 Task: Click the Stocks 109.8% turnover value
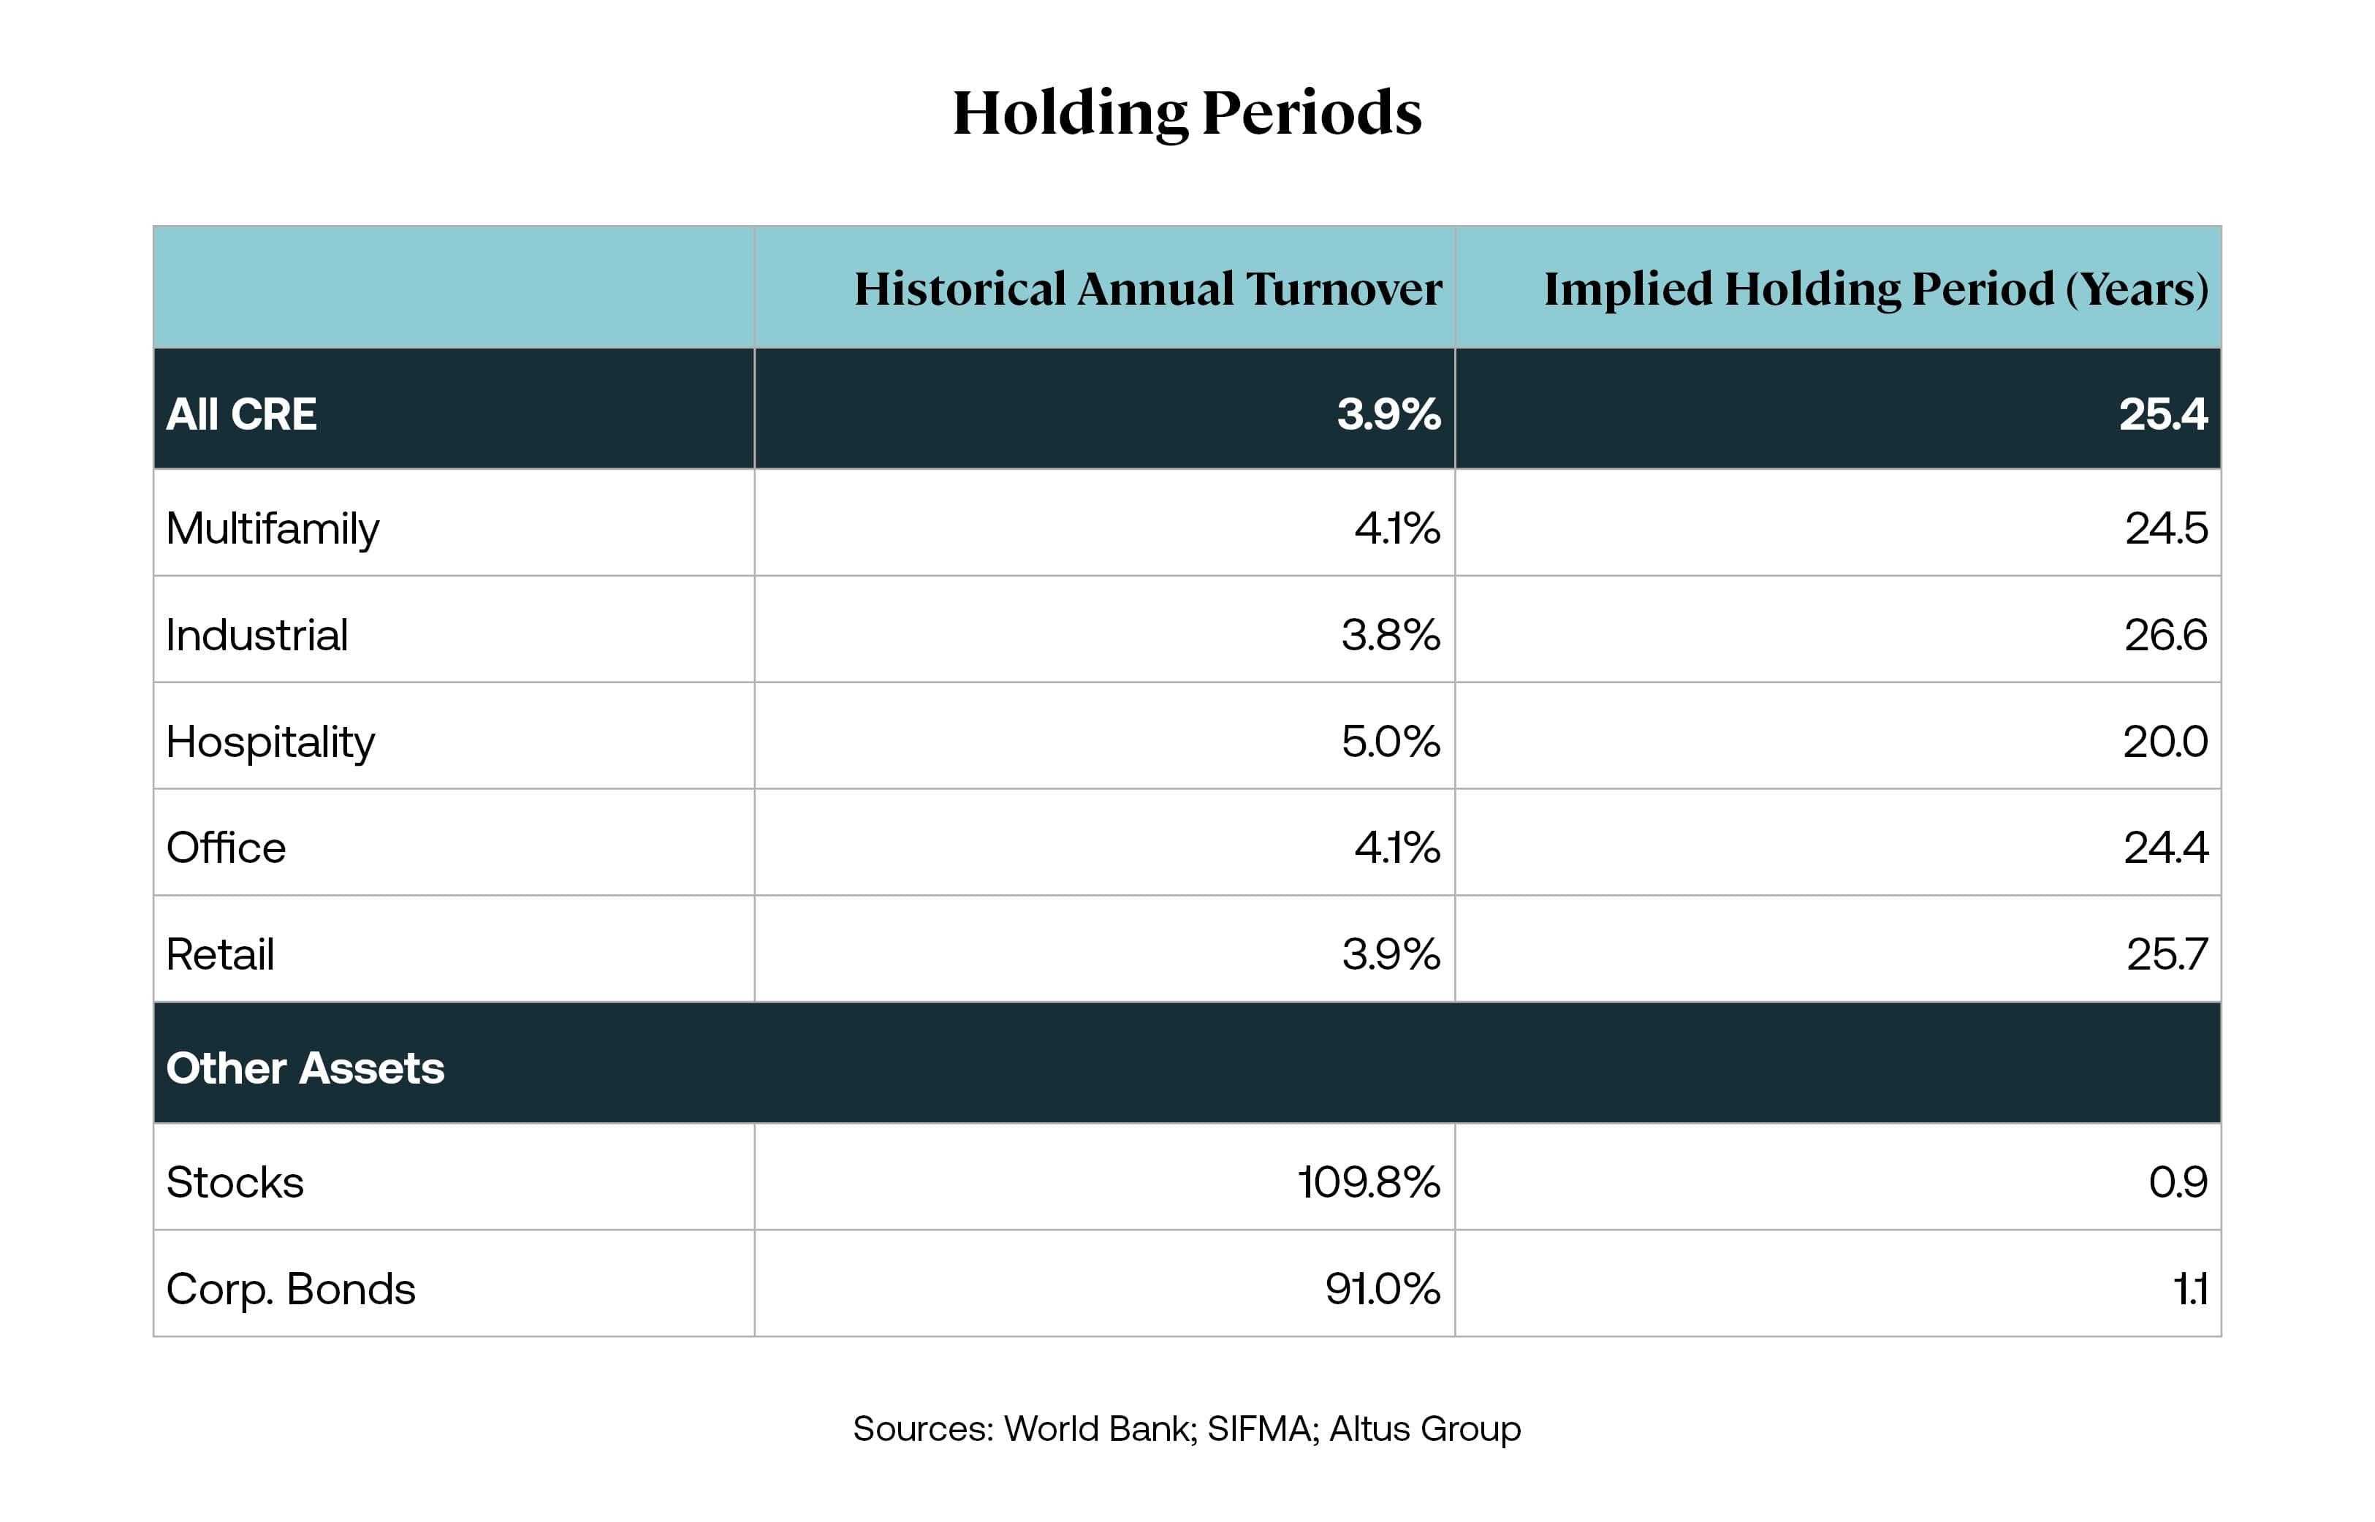point(1368,1182)
